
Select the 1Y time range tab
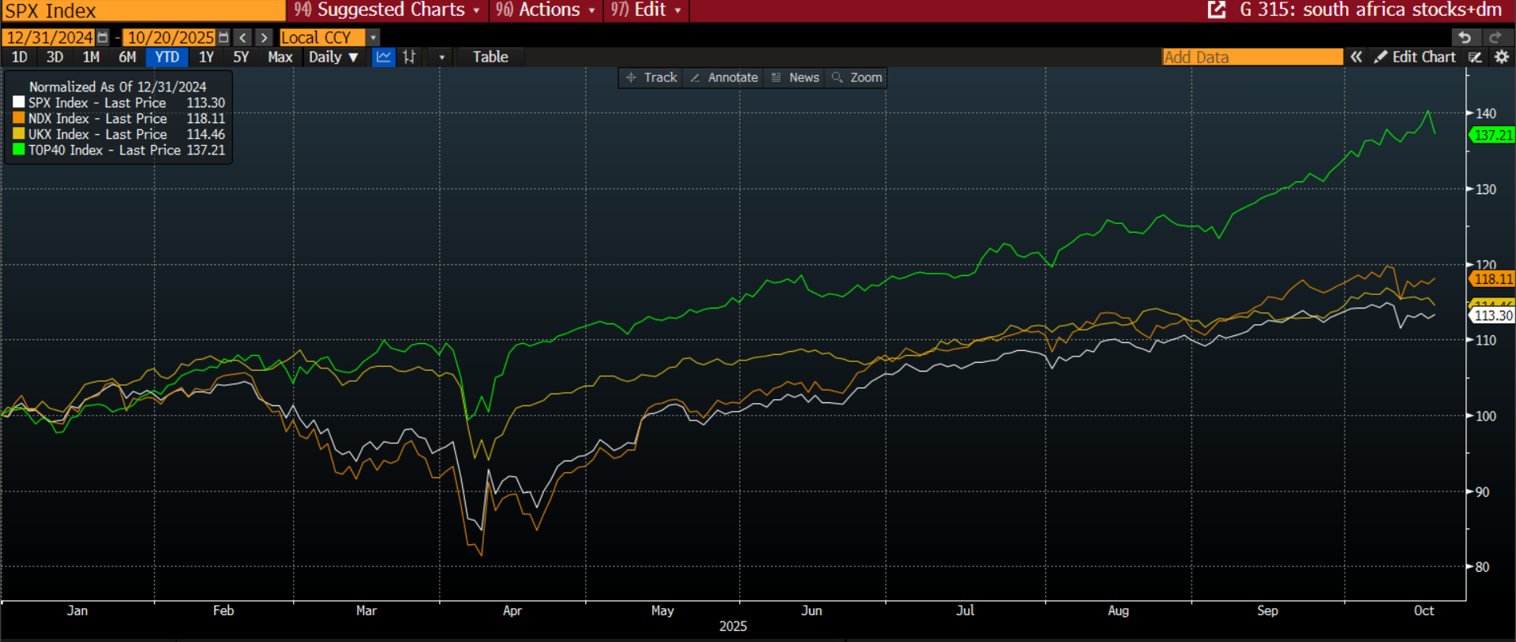click(206, 57)
